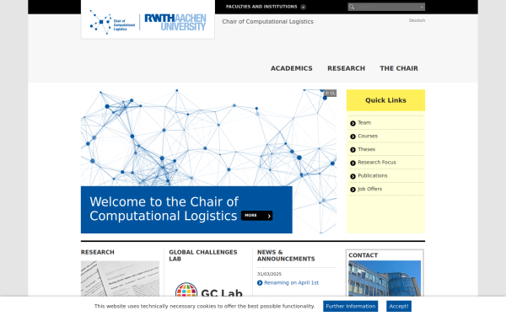This screenshot has width=506, height=316.
Task: Click the Contact heading
Action: [x=363, y=255]
